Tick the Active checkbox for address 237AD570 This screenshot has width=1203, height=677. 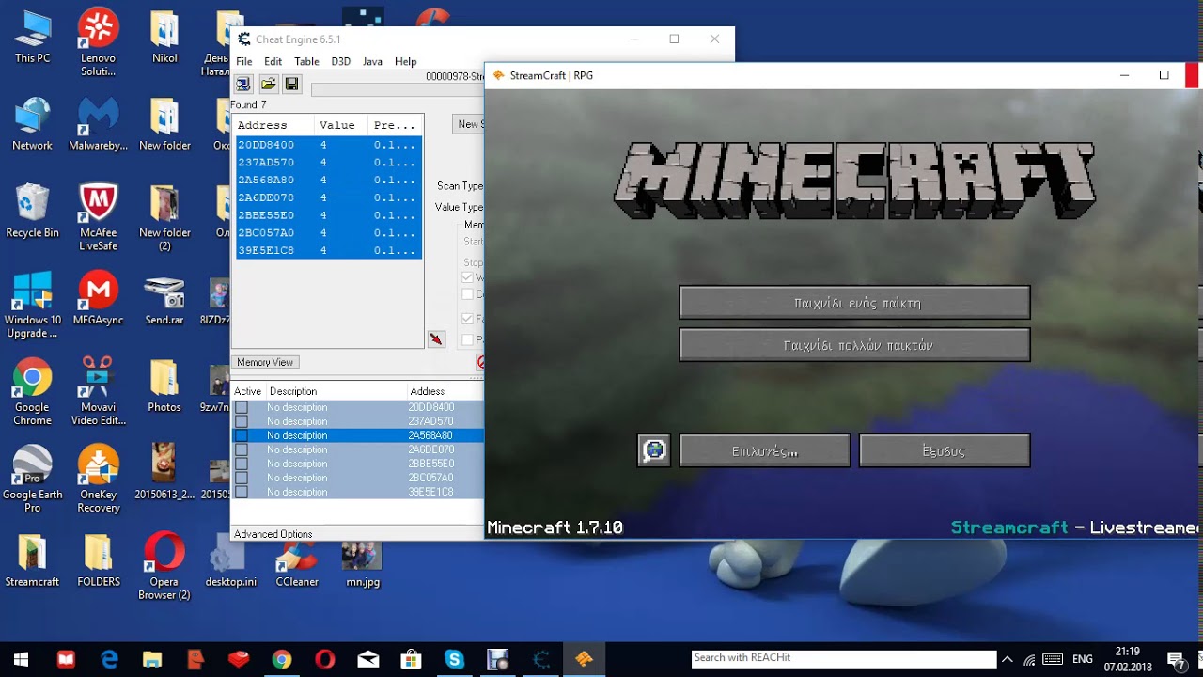(x=242, y=421)
